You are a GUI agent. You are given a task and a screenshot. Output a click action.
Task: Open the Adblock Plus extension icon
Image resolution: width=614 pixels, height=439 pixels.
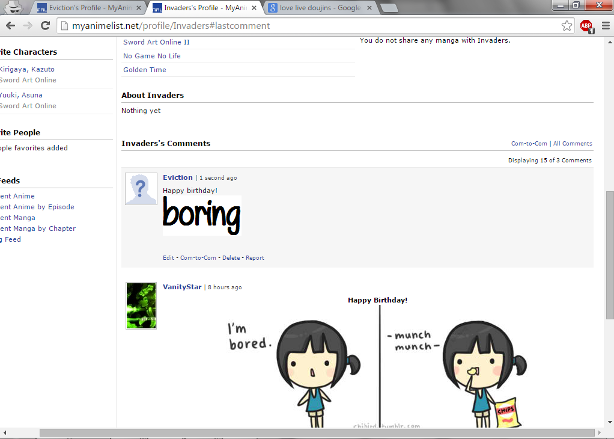coord(586,26)
